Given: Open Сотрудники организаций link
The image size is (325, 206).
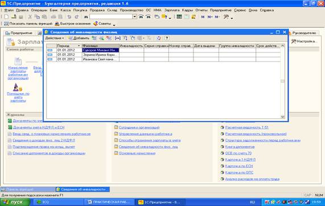Looking at the screenshot, I should point(139,127).
